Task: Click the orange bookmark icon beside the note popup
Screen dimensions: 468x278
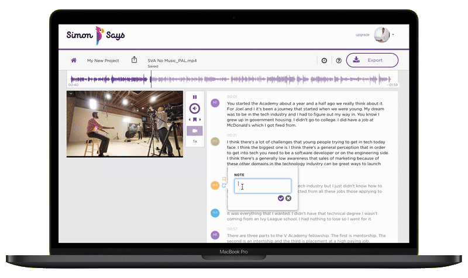Action: click(x=224, y=179)
